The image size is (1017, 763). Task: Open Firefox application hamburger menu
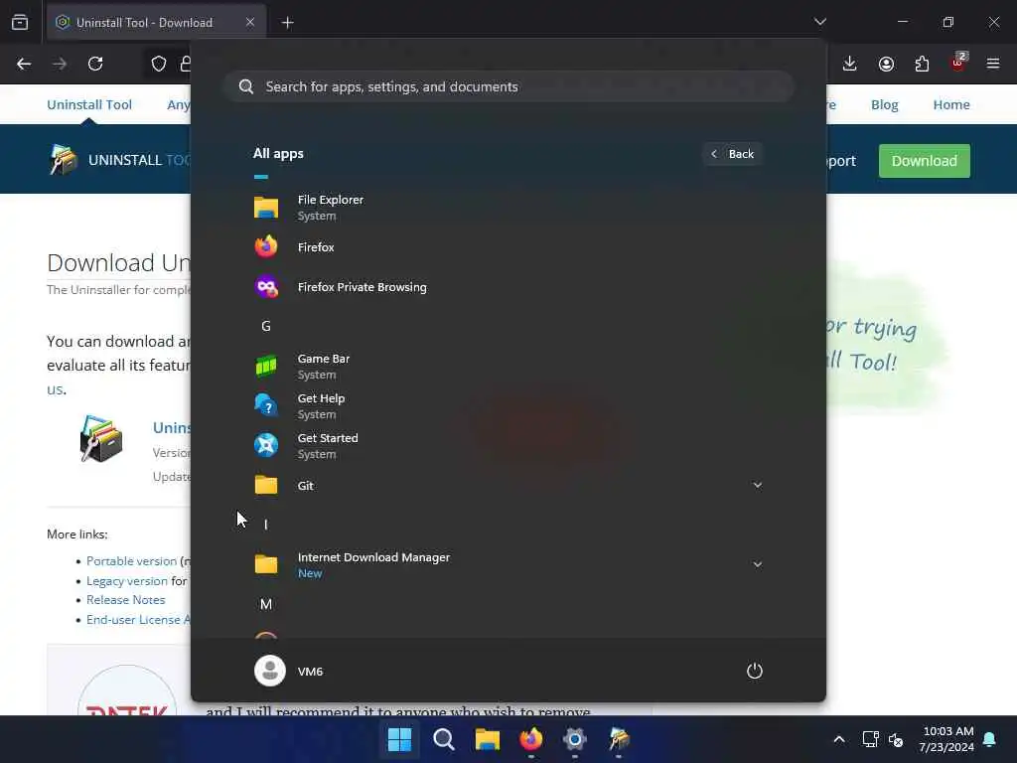[x=993, y=64]
